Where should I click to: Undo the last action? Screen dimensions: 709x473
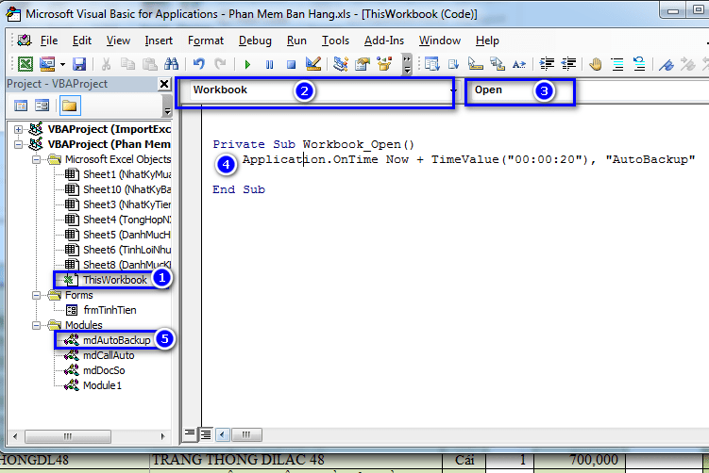point(198,64)
